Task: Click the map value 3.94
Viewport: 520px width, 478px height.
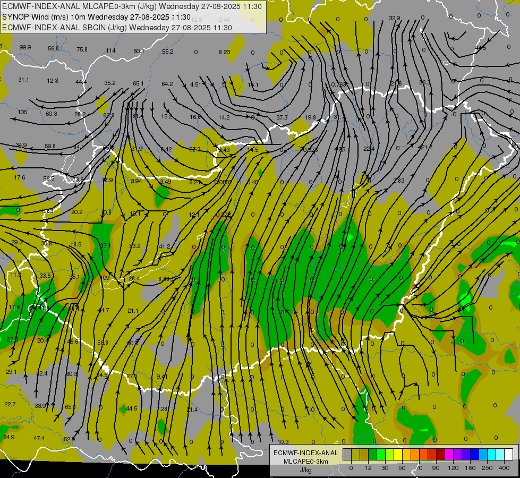Action: point(137,181)
